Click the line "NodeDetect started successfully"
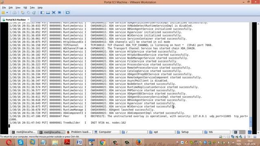Viewport: 260px width, 146px height. pos(92,84)
